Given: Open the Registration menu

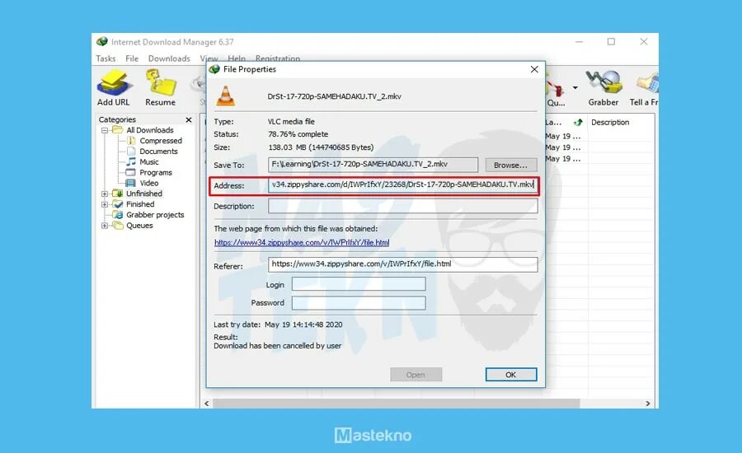Looking at the screenshot, I should click(x=278, y=58).
